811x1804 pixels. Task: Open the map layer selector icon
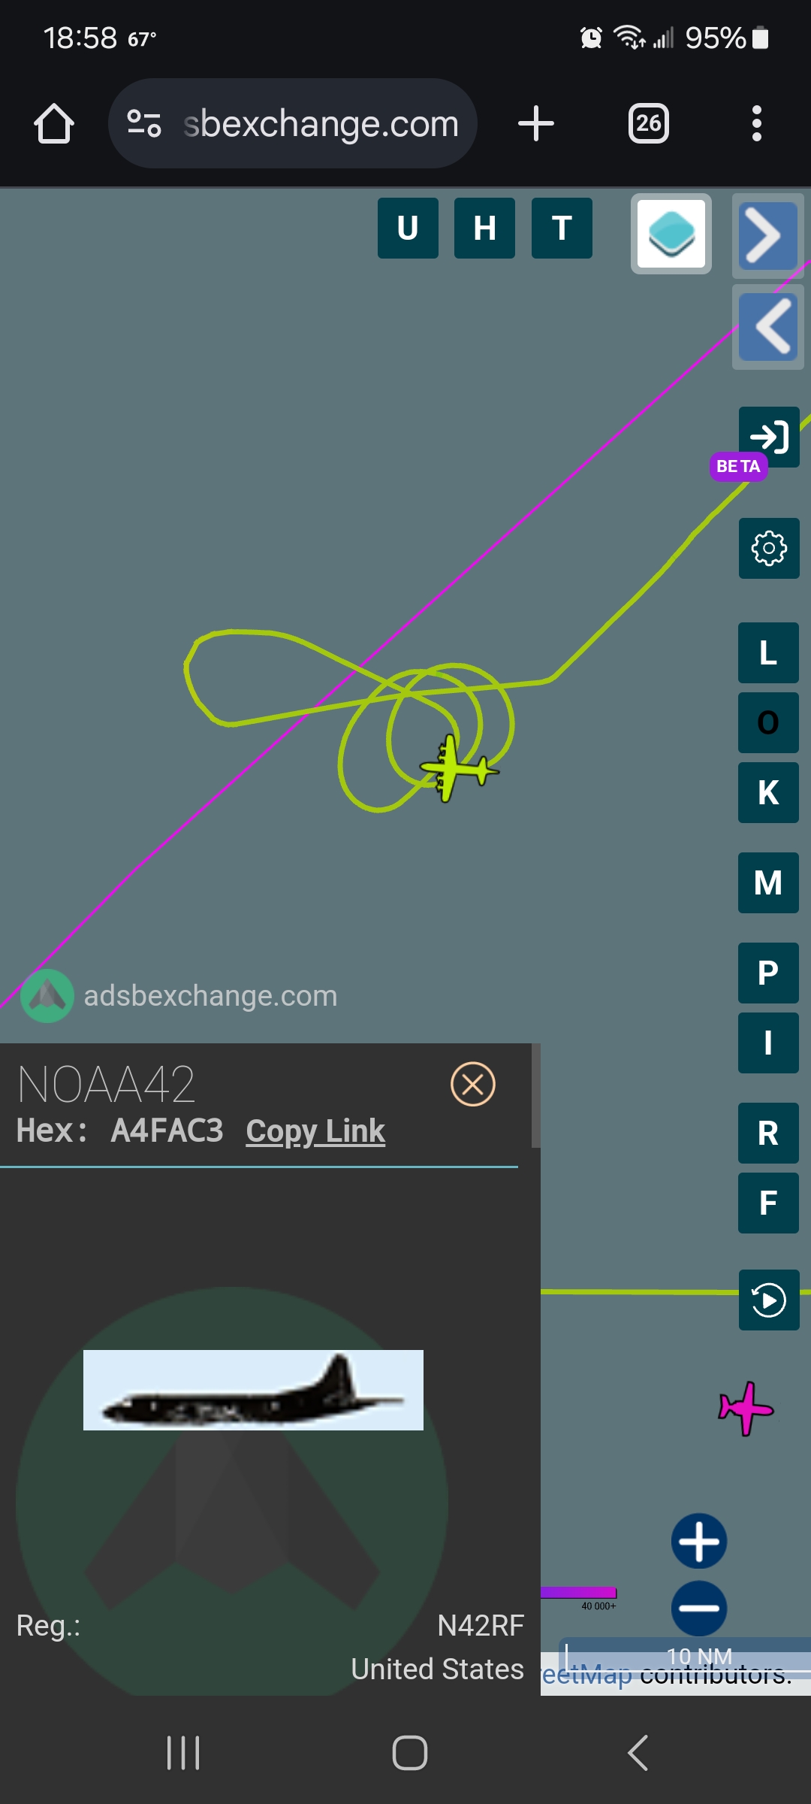tap(671, 234)
